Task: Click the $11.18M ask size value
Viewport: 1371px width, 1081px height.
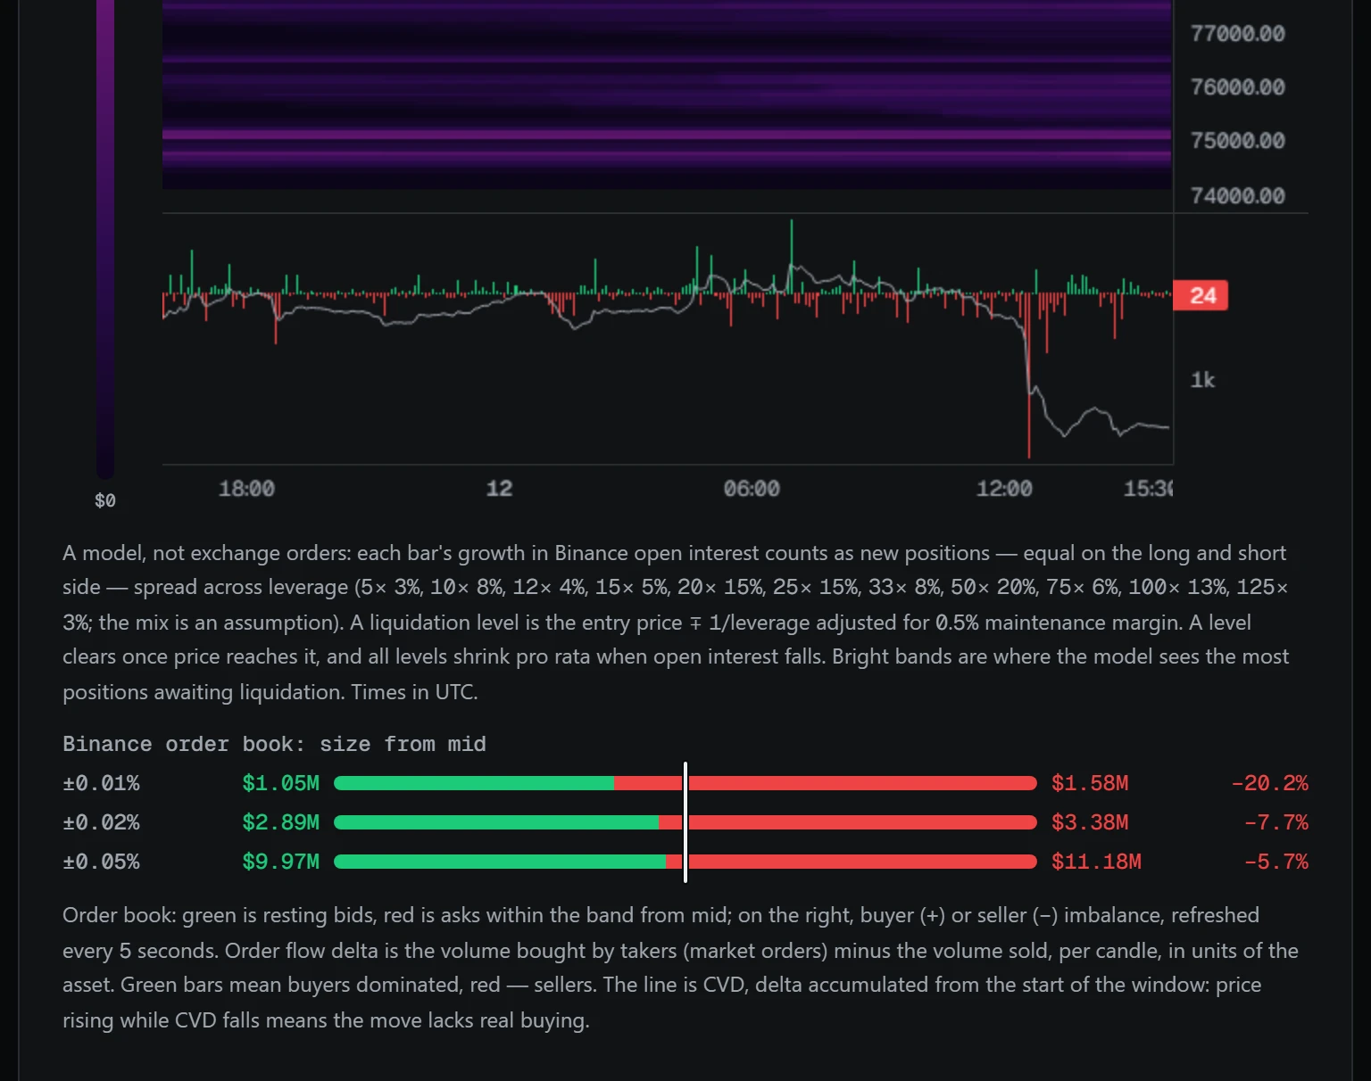Action: pyautogui.click(x=1096, y=862)
